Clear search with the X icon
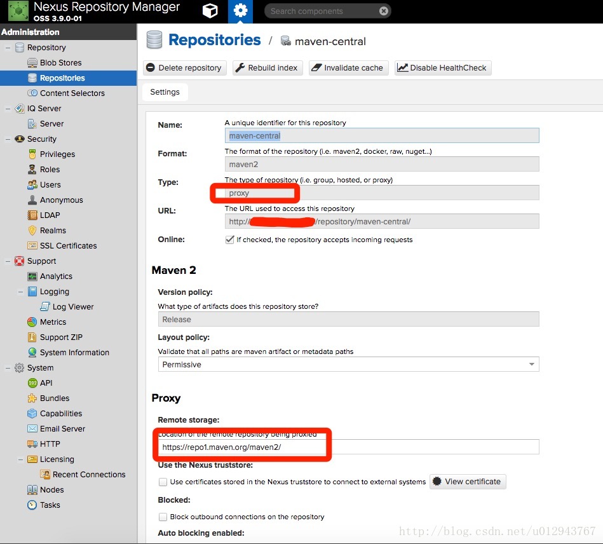Screen dimensions: 603x544 (x=383, y=11)
